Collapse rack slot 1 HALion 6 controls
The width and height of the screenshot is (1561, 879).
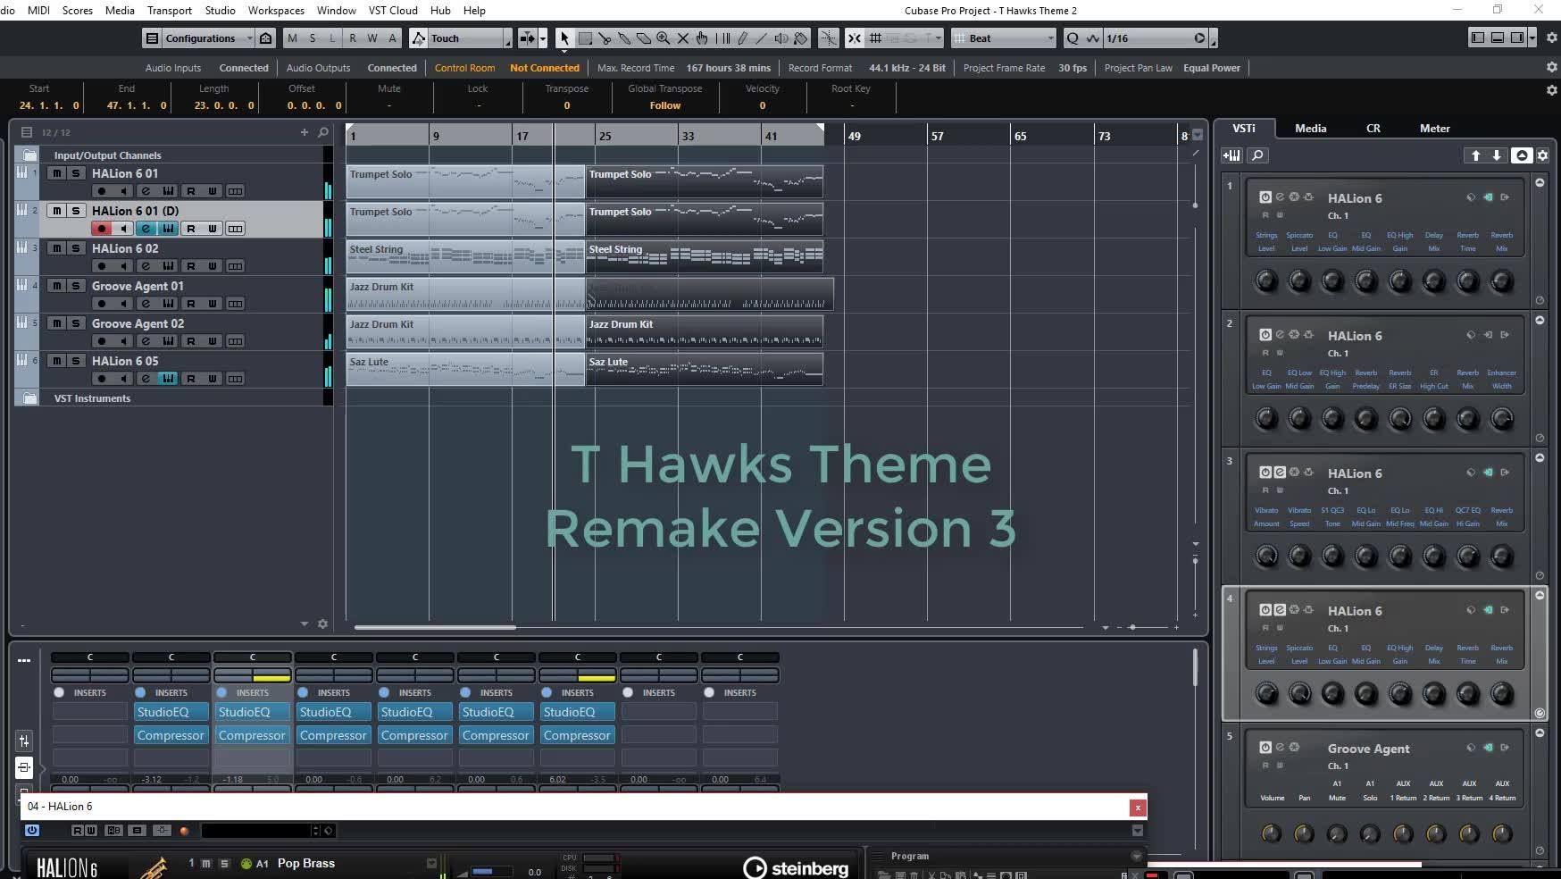coord(1540,182)
